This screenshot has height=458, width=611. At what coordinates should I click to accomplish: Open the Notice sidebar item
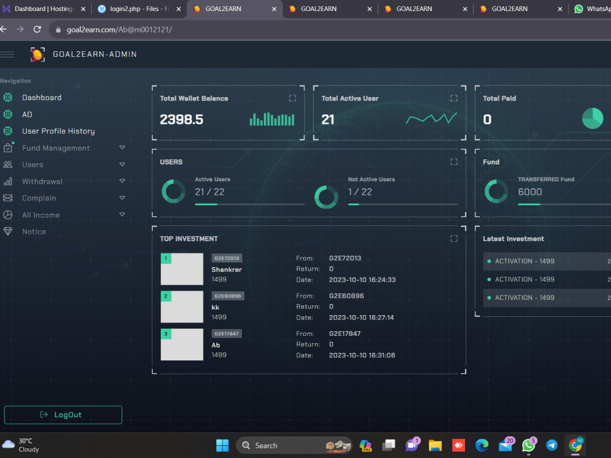click(x=34, y=231)
